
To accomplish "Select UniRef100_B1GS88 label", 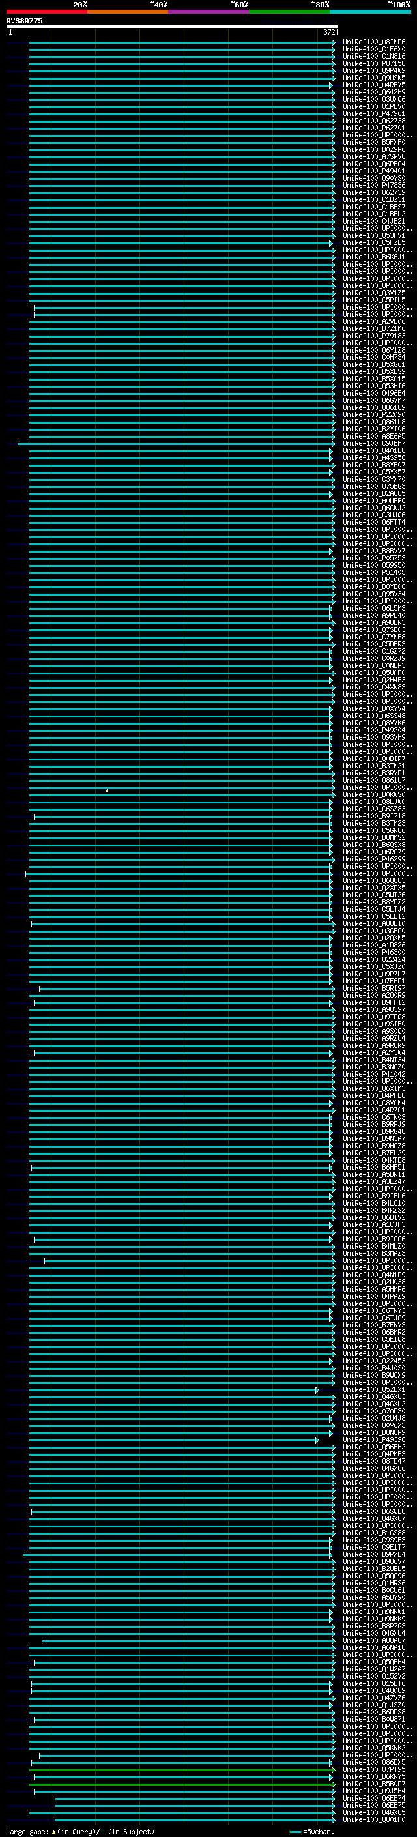I will [373, 1533].
